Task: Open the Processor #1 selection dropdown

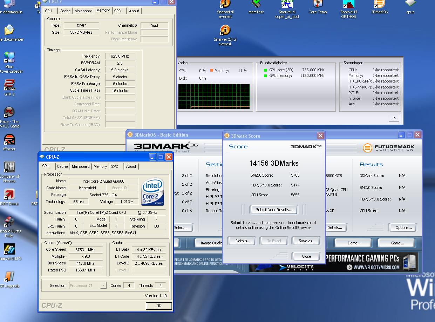Action: point(88,285)
